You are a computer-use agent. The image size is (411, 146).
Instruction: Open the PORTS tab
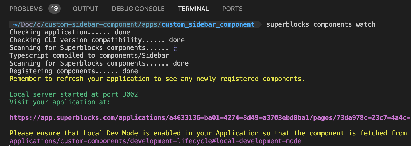coord(232,9)
